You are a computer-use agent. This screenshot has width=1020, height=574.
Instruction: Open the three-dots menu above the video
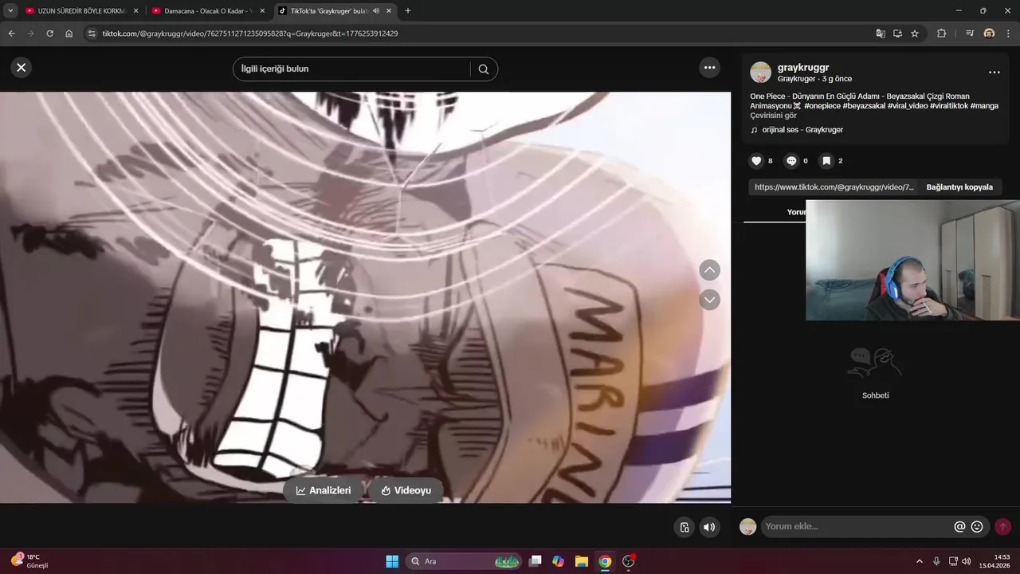(709, 68)
